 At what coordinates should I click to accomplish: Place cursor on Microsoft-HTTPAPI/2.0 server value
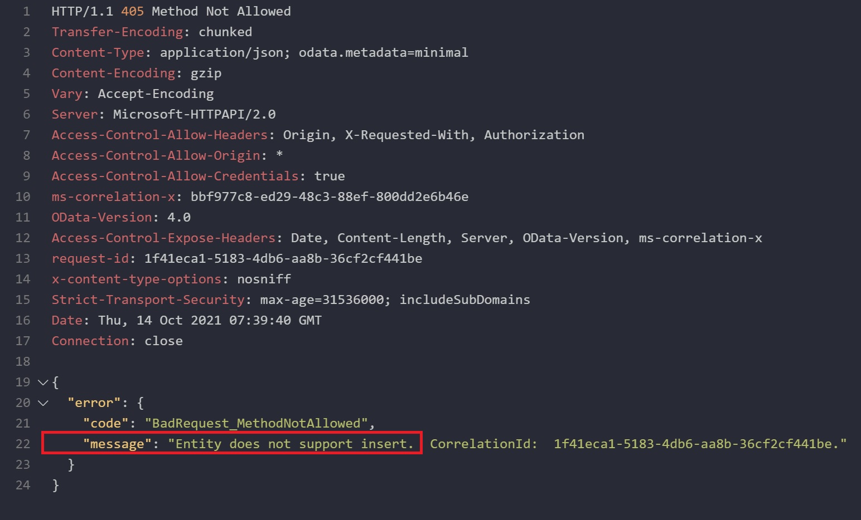(194, 115)
